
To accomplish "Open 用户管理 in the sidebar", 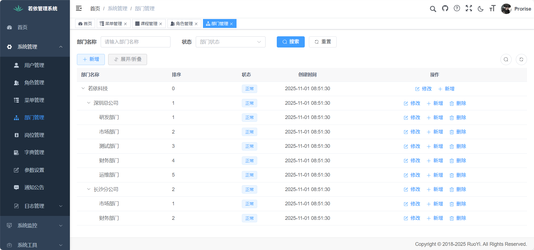I will 34,65.
